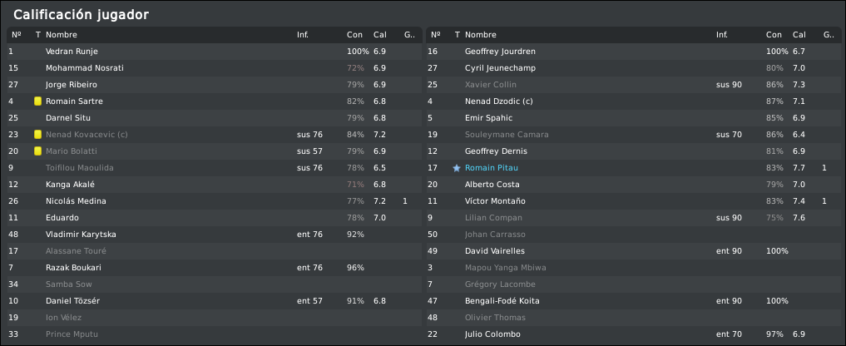846x346 pixels.
Task: Click the T column header in left table
Action: [38, 35]
